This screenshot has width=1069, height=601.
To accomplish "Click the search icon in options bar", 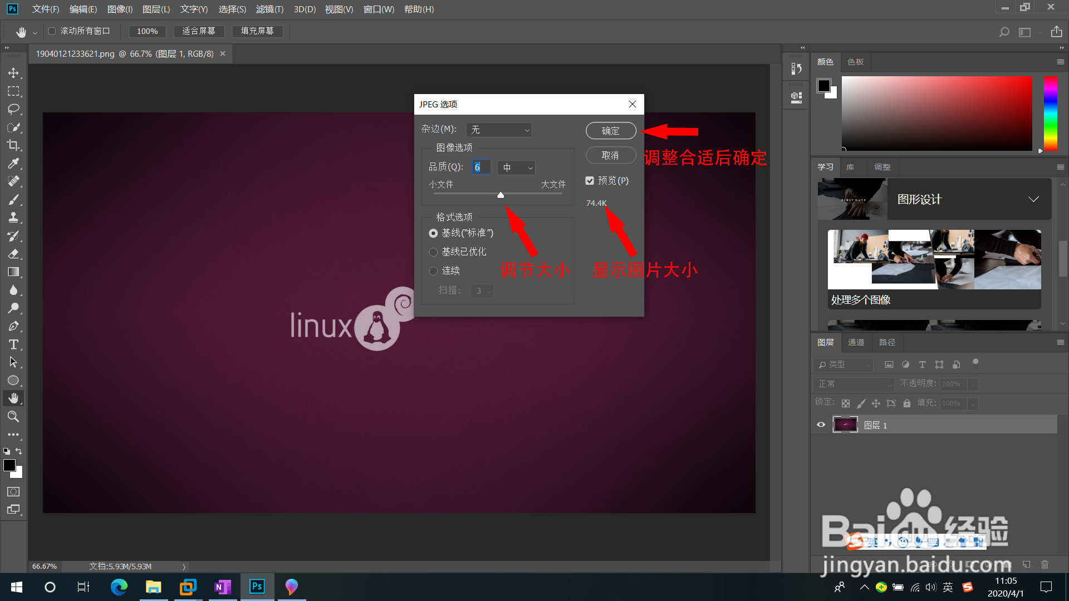I will pyautogui.click(x=1004, y=32).
